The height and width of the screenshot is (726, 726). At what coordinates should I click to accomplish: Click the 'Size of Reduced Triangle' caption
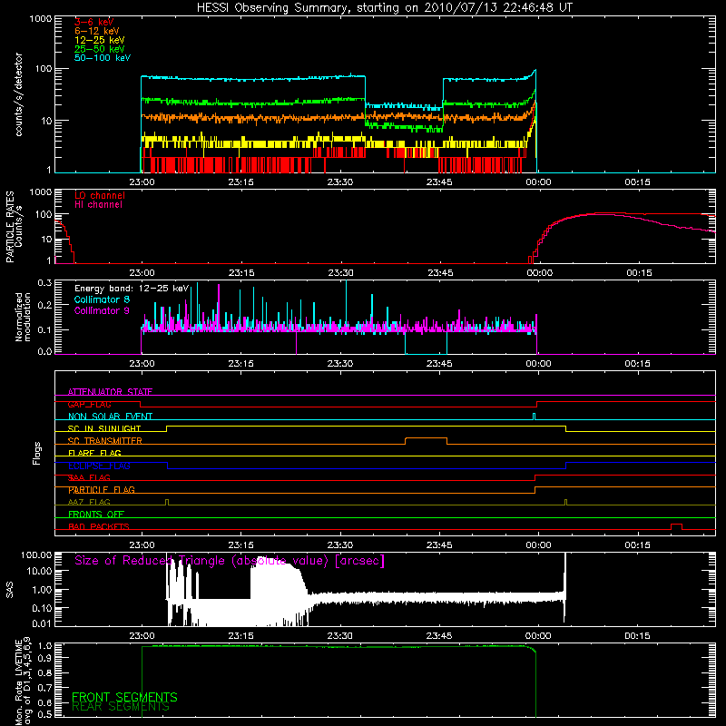230,561
